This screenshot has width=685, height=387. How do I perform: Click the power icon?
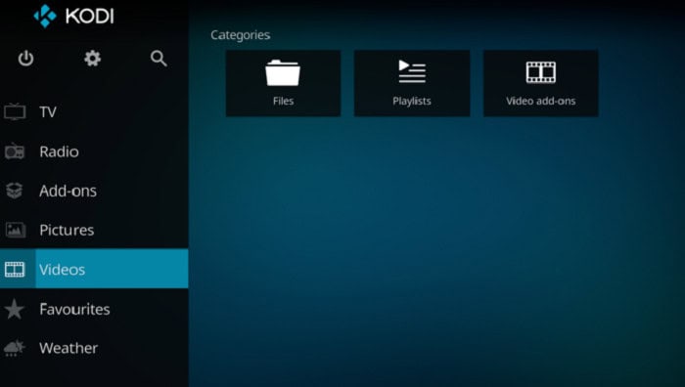tap(25, 58)
